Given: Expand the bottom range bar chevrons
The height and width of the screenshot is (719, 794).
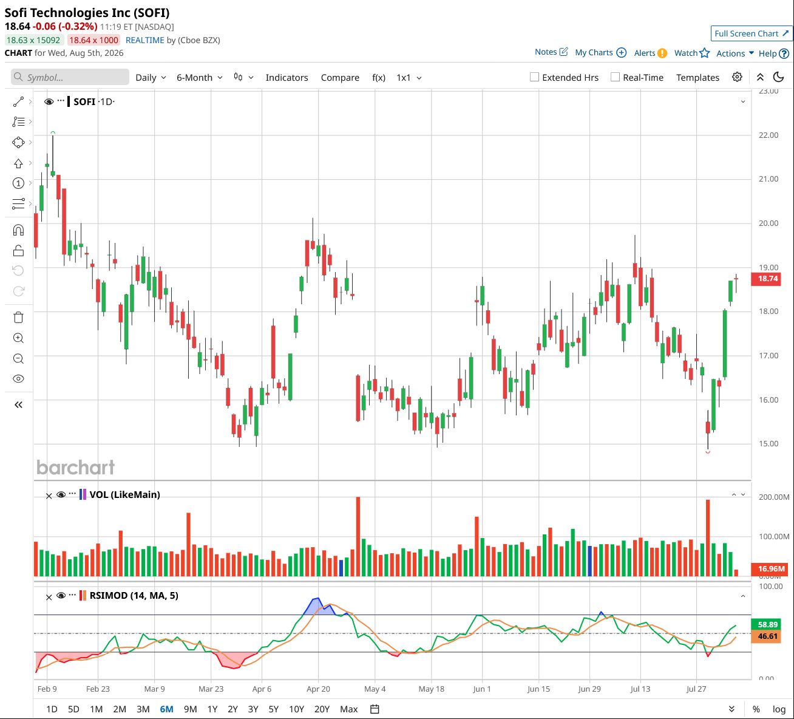Looking at the screenshot, I should (731, 709).
